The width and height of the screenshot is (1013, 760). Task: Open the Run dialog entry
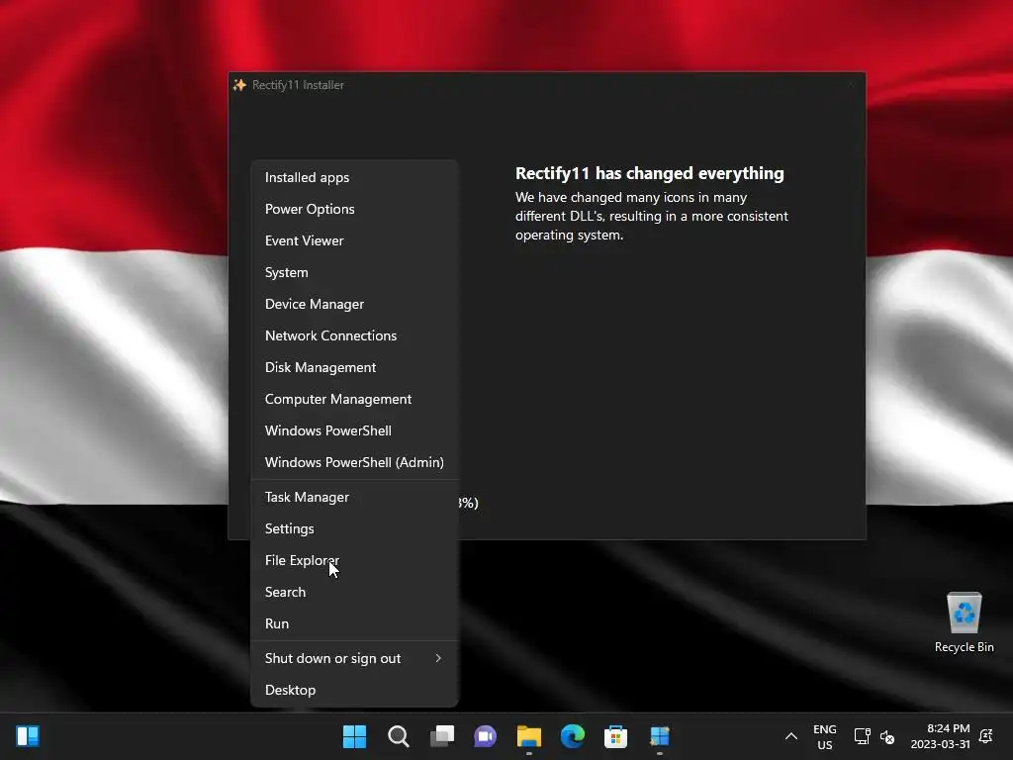355,623
